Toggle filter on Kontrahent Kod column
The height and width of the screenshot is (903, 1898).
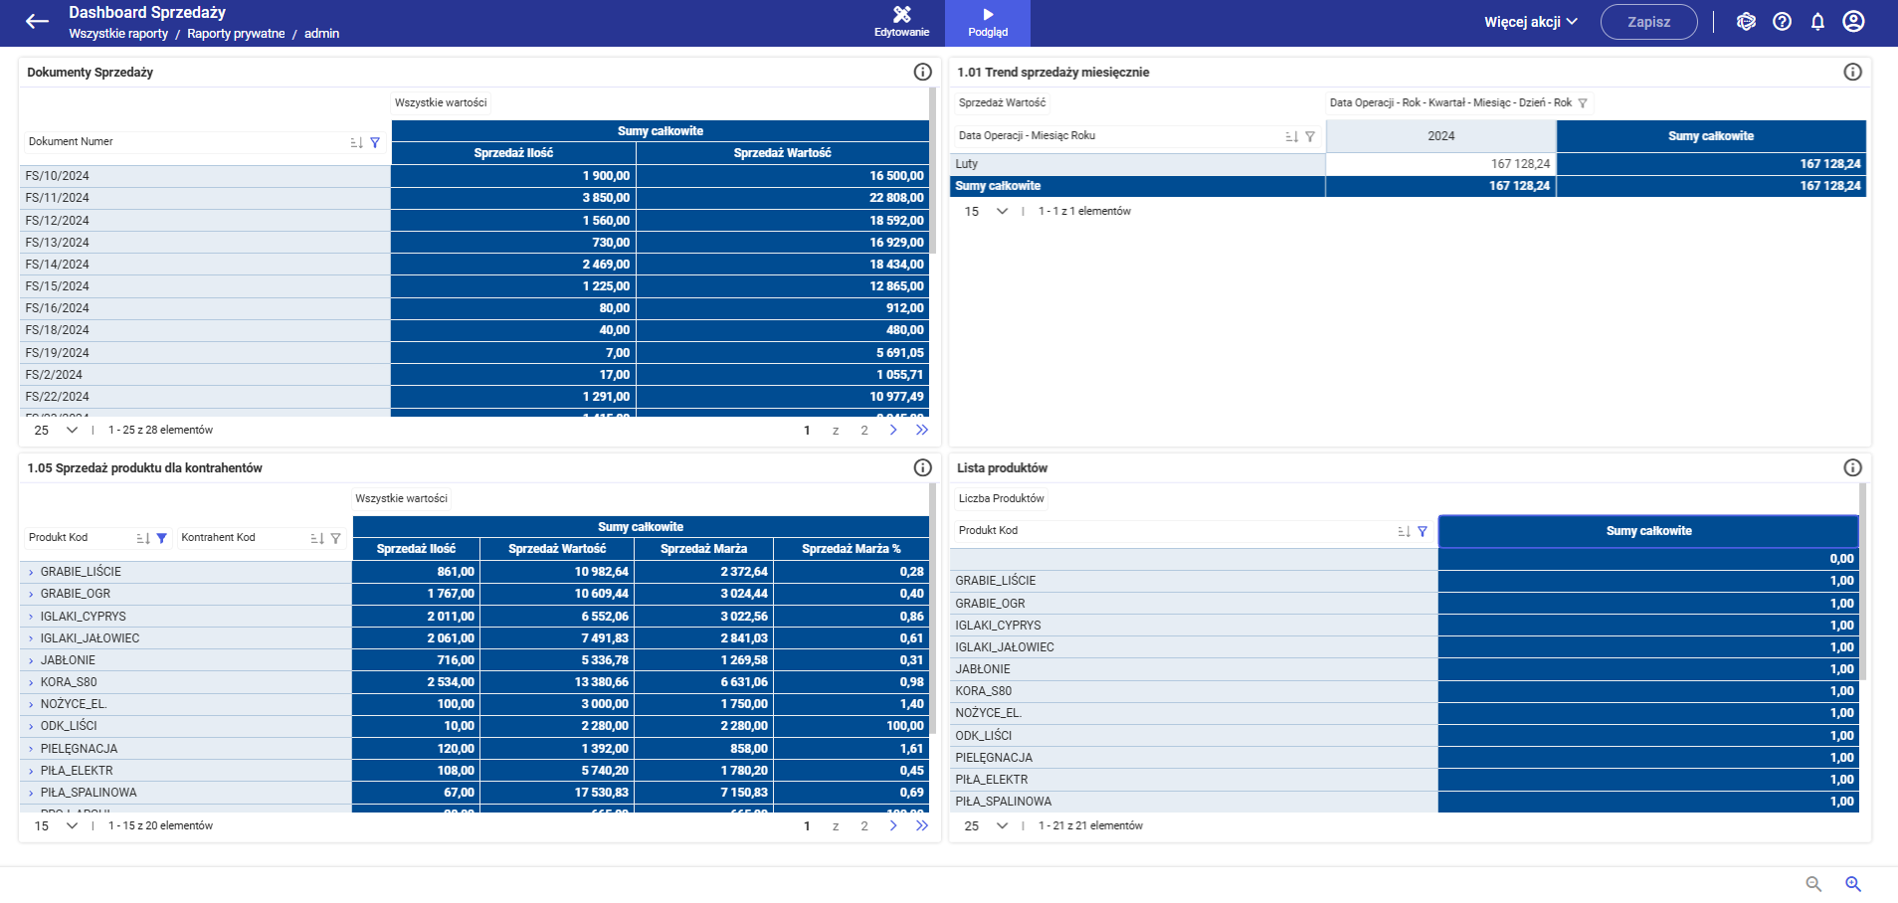336,538
